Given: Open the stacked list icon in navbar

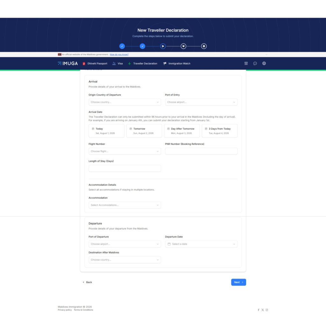Looking at the screenshot, I should [246, 63].
